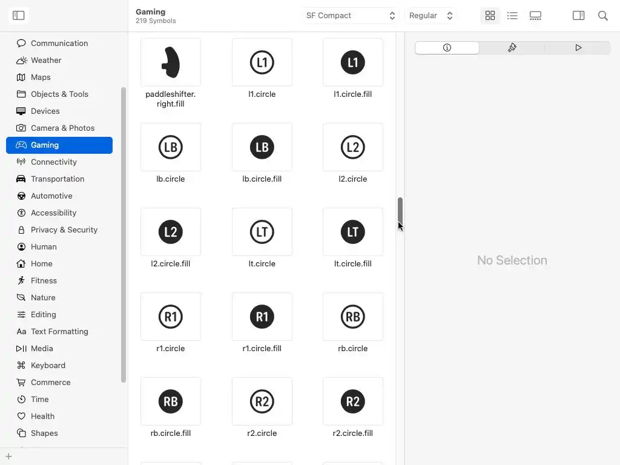This screenshot has width=620, height=465.
Task: Toggle the left sidebar visibility
Action: click(19, 15)
